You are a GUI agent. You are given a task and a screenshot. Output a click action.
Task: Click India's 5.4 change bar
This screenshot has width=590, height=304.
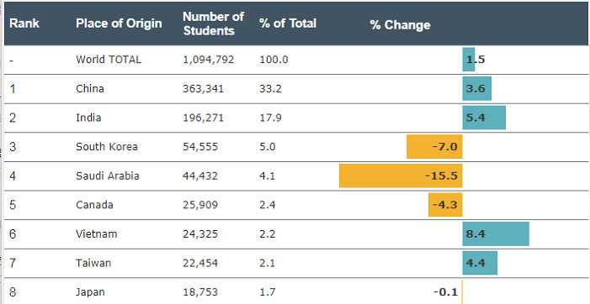[484, 118]
